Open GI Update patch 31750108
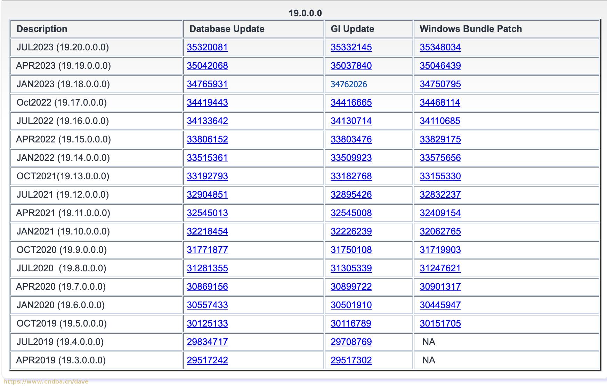 [351, 250]
